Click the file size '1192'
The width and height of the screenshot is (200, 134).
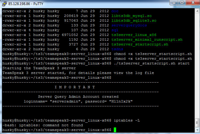click(x=73, y=40)
